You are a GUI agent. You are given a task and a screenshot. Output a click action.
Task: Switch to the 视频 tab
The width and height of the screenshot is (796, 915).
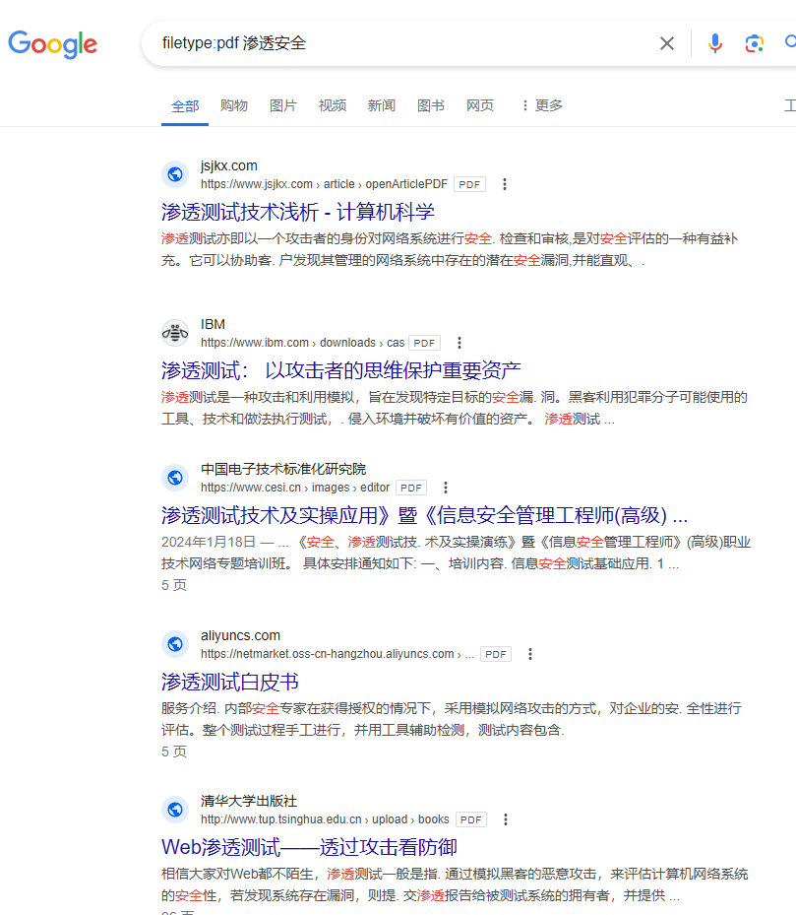(x=333, y=105)
